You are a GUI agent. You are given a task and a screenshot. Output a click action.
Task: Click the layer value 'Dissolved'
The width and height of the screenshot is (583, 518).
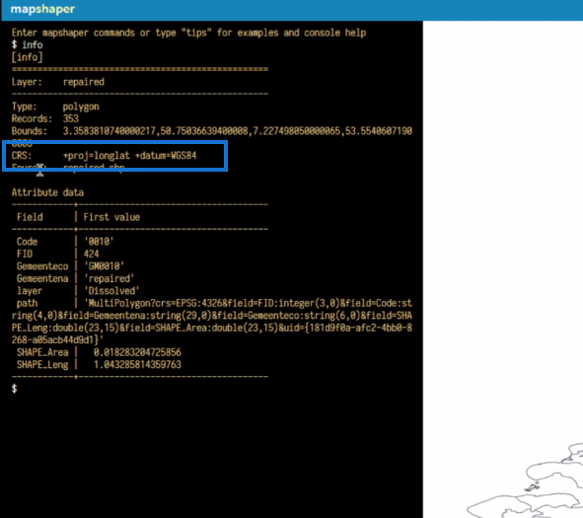(x=111, y=291)
